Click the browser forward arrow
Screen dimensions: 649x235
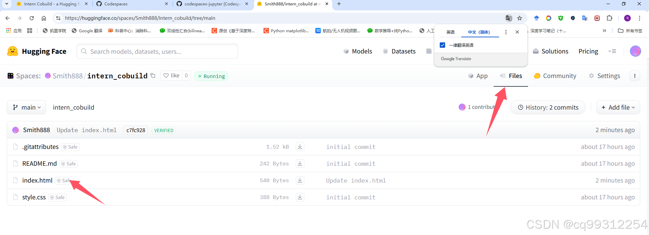point(20,18)
